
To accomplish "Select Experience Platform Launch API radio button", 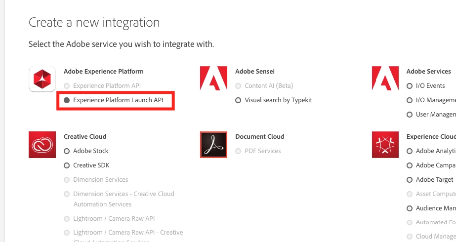I will (67, 100).
